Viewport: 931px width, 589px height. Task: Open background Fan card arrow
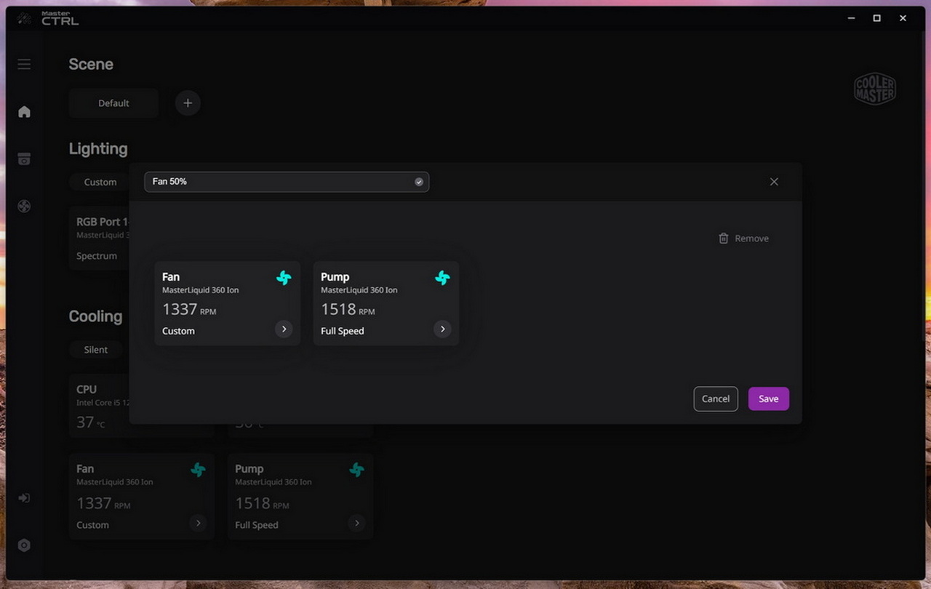(x=198, y=523)
